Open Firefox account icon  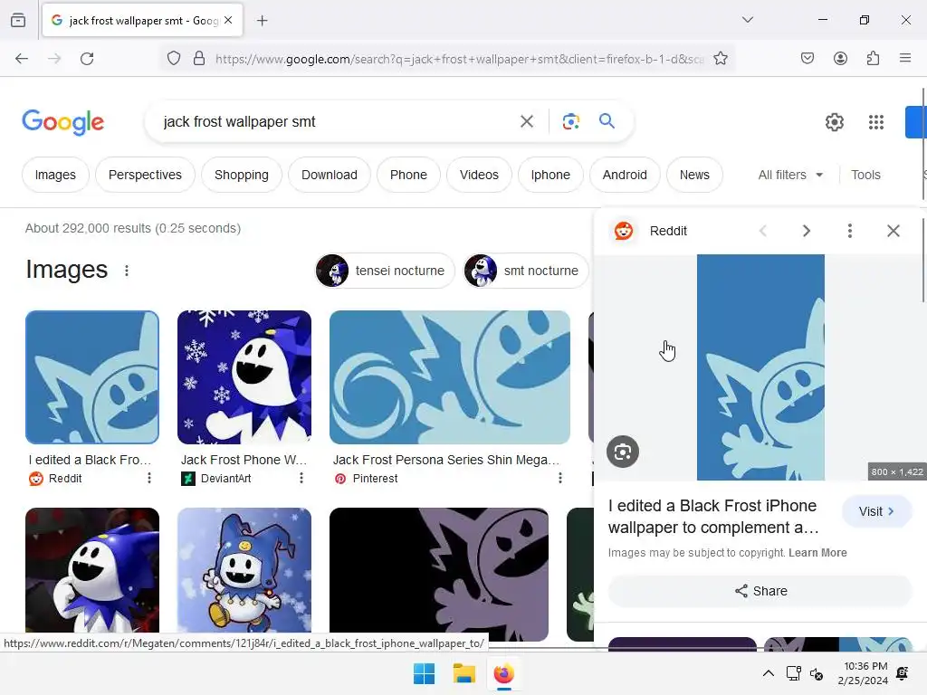(840, 58)
